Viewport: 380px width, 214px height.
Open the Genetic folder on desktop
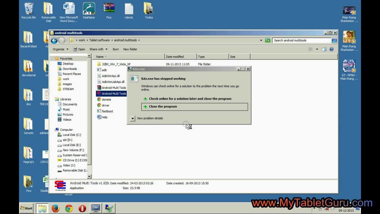tap(28, 126)
